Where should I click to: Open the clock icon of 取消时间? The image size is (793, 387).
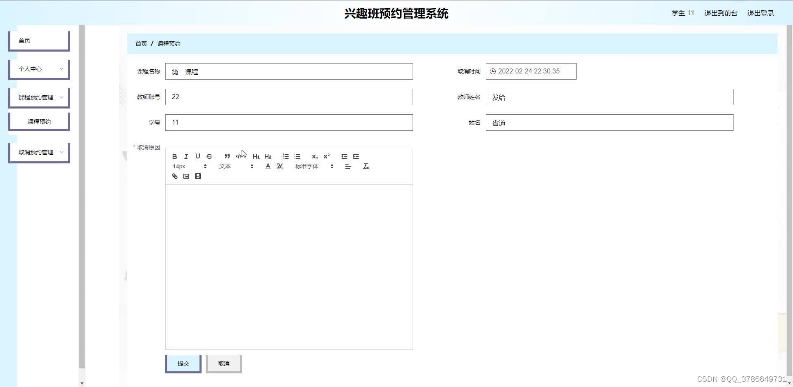tap(493, 71)
